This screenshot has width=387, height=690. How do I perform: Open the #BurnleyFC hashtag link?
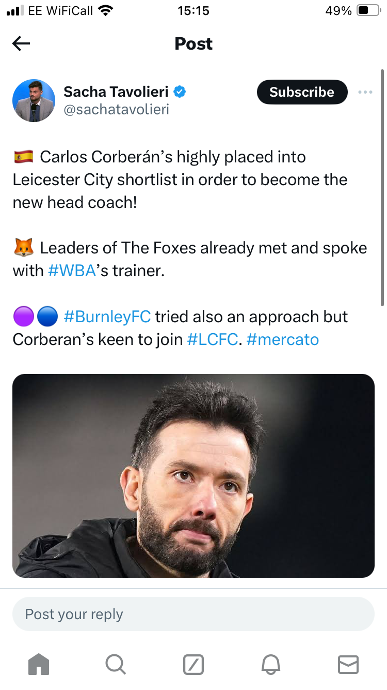click(107, 317)
